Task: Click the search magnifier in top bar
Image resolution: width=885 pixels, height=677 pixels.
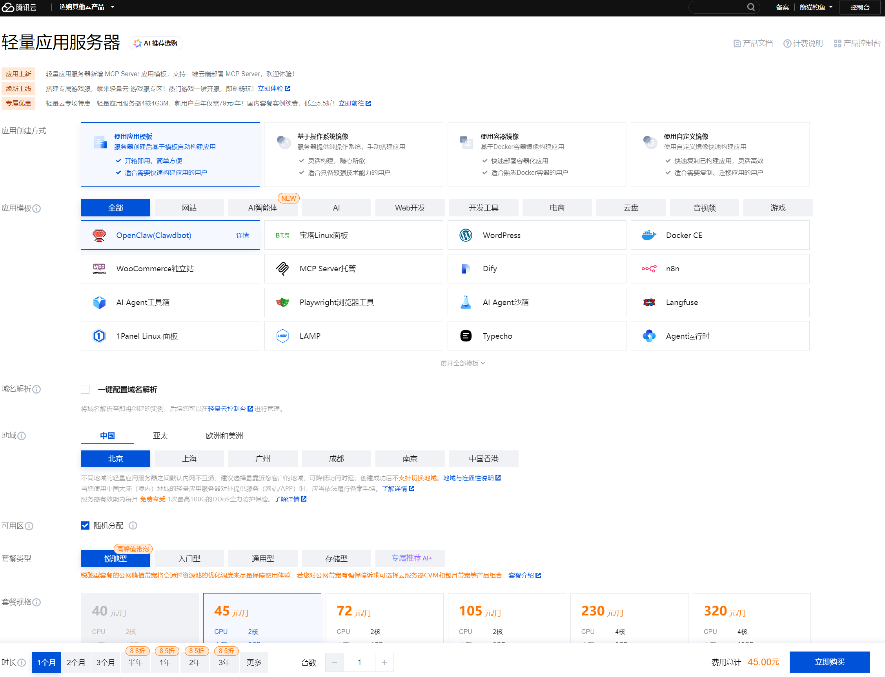Action: 751,7
